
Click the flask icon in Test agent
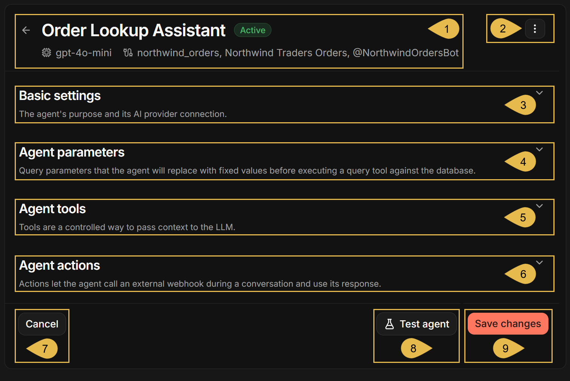(x=390, y=324)
